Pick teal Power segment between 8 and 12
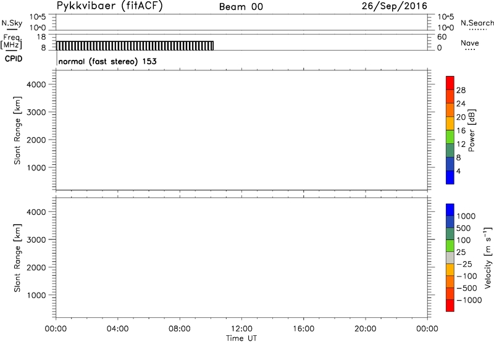The image size is (494, 342). tap(450, 150)
